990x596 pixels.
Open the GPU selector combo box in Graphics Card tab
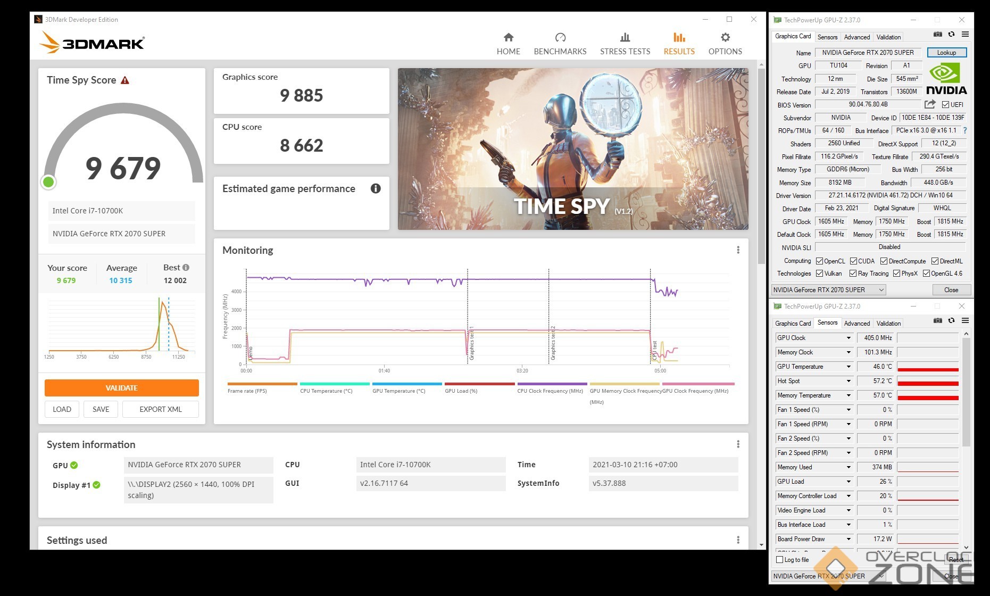[828, 290]
